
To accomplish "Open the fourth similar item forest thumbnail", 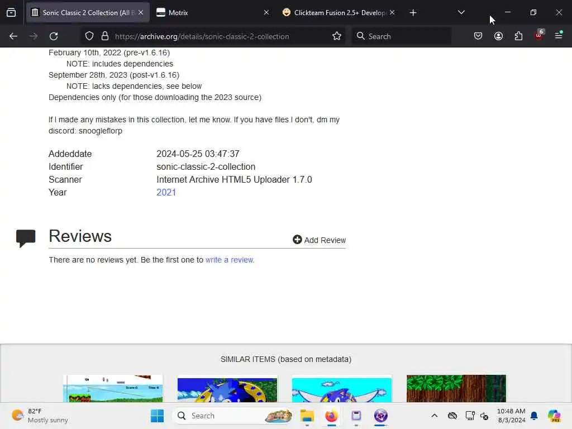I will pyautogui.click(x=456, y=389).
